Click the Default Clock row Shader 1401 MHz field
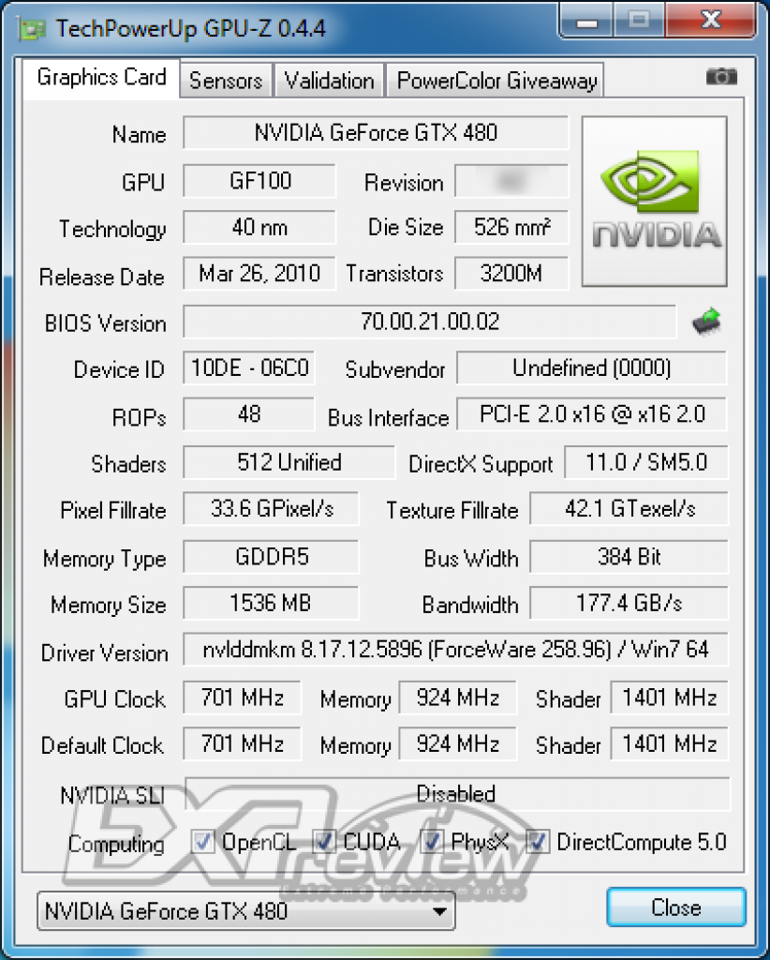This screenshot has width=770, height=960. [x=670, y=743]
